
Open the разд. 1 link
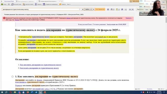(x=47, y=89)
